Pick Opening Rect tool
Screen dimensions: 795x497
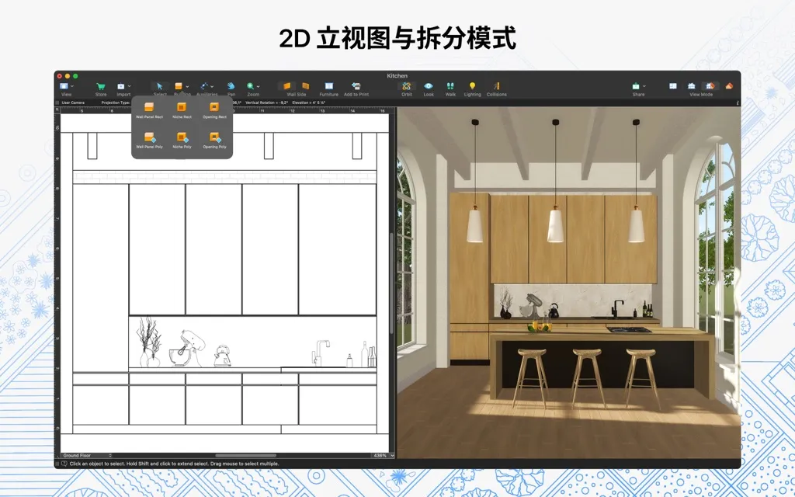click(214, 107)
